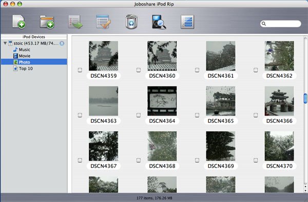Check the box for DSCN4369
Screen dimensions: 308x202
click(197, 160)
